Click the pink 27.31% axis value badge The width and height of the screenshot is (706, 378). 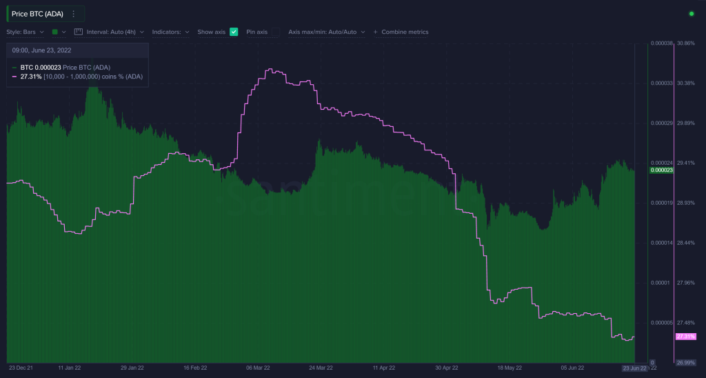click(685, 337)
